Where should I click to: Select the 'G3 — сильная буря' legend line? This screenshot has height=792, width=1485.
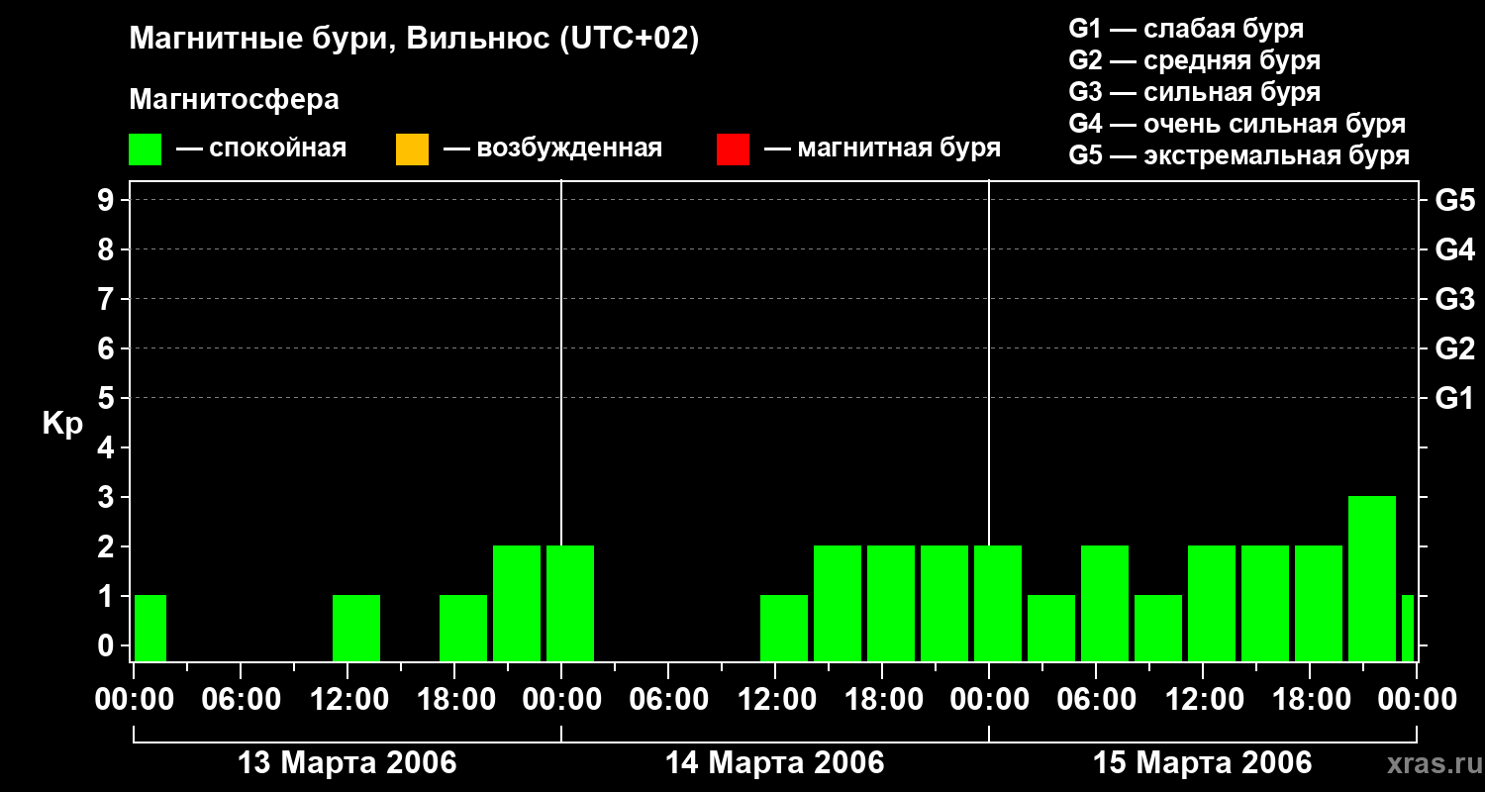pos(1195,92)
